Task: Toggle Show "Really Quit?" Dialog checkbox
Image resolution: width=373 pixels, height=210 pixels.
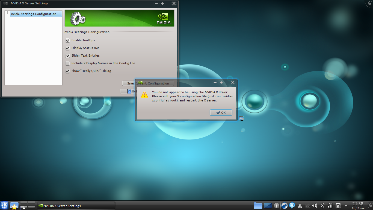Action: click(x=68, y=71)
